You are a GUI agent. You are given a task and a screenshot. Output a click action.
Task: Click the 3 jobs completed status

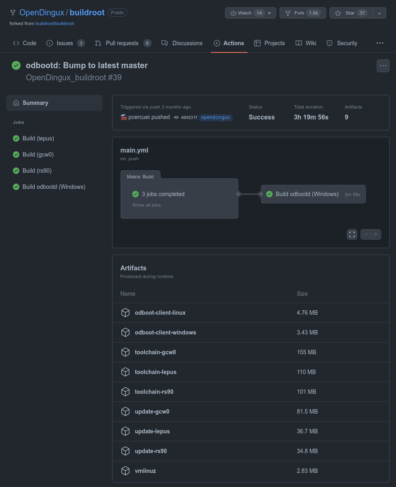click(163, 194)
